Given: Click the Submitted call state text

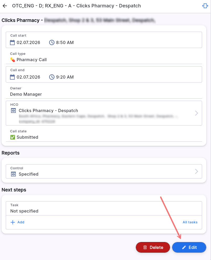Looking at the screenshot, I should 27,137.
